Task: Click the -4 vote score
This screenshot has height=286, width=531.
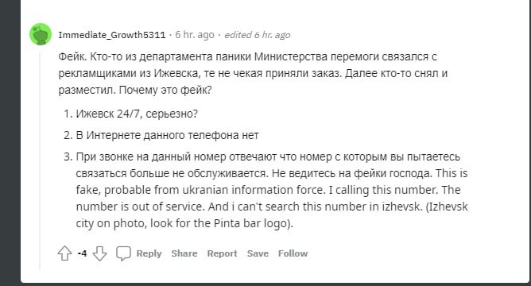Action: click(x=83, y=253)
